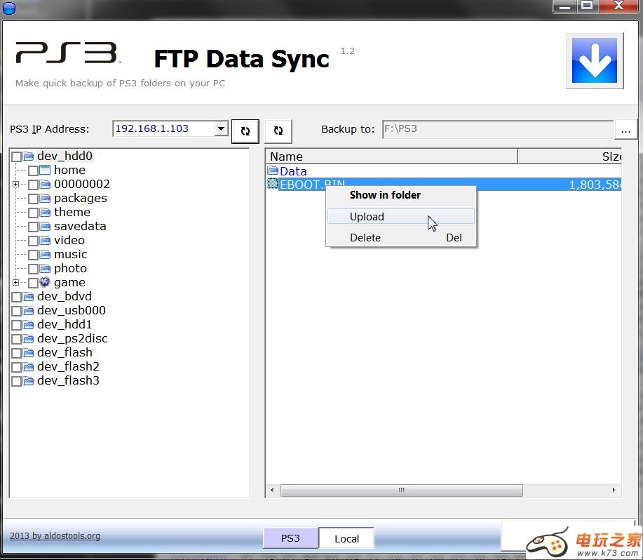Click the game disc icon in tree
The height and width of the screenshot is (560, 643).
pyautogui.click(x=45, y=282)
